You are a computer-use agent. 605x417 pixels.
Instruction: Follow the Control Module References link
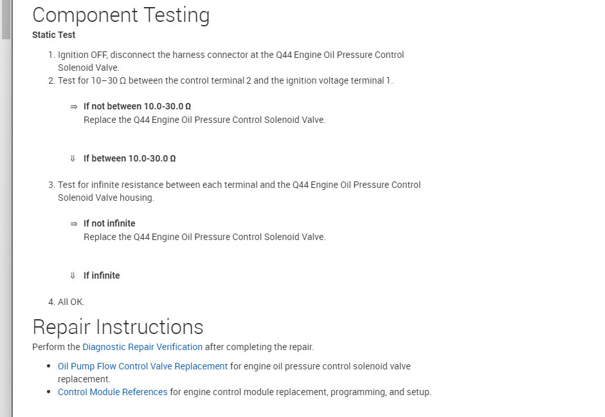tap(113, 392)
